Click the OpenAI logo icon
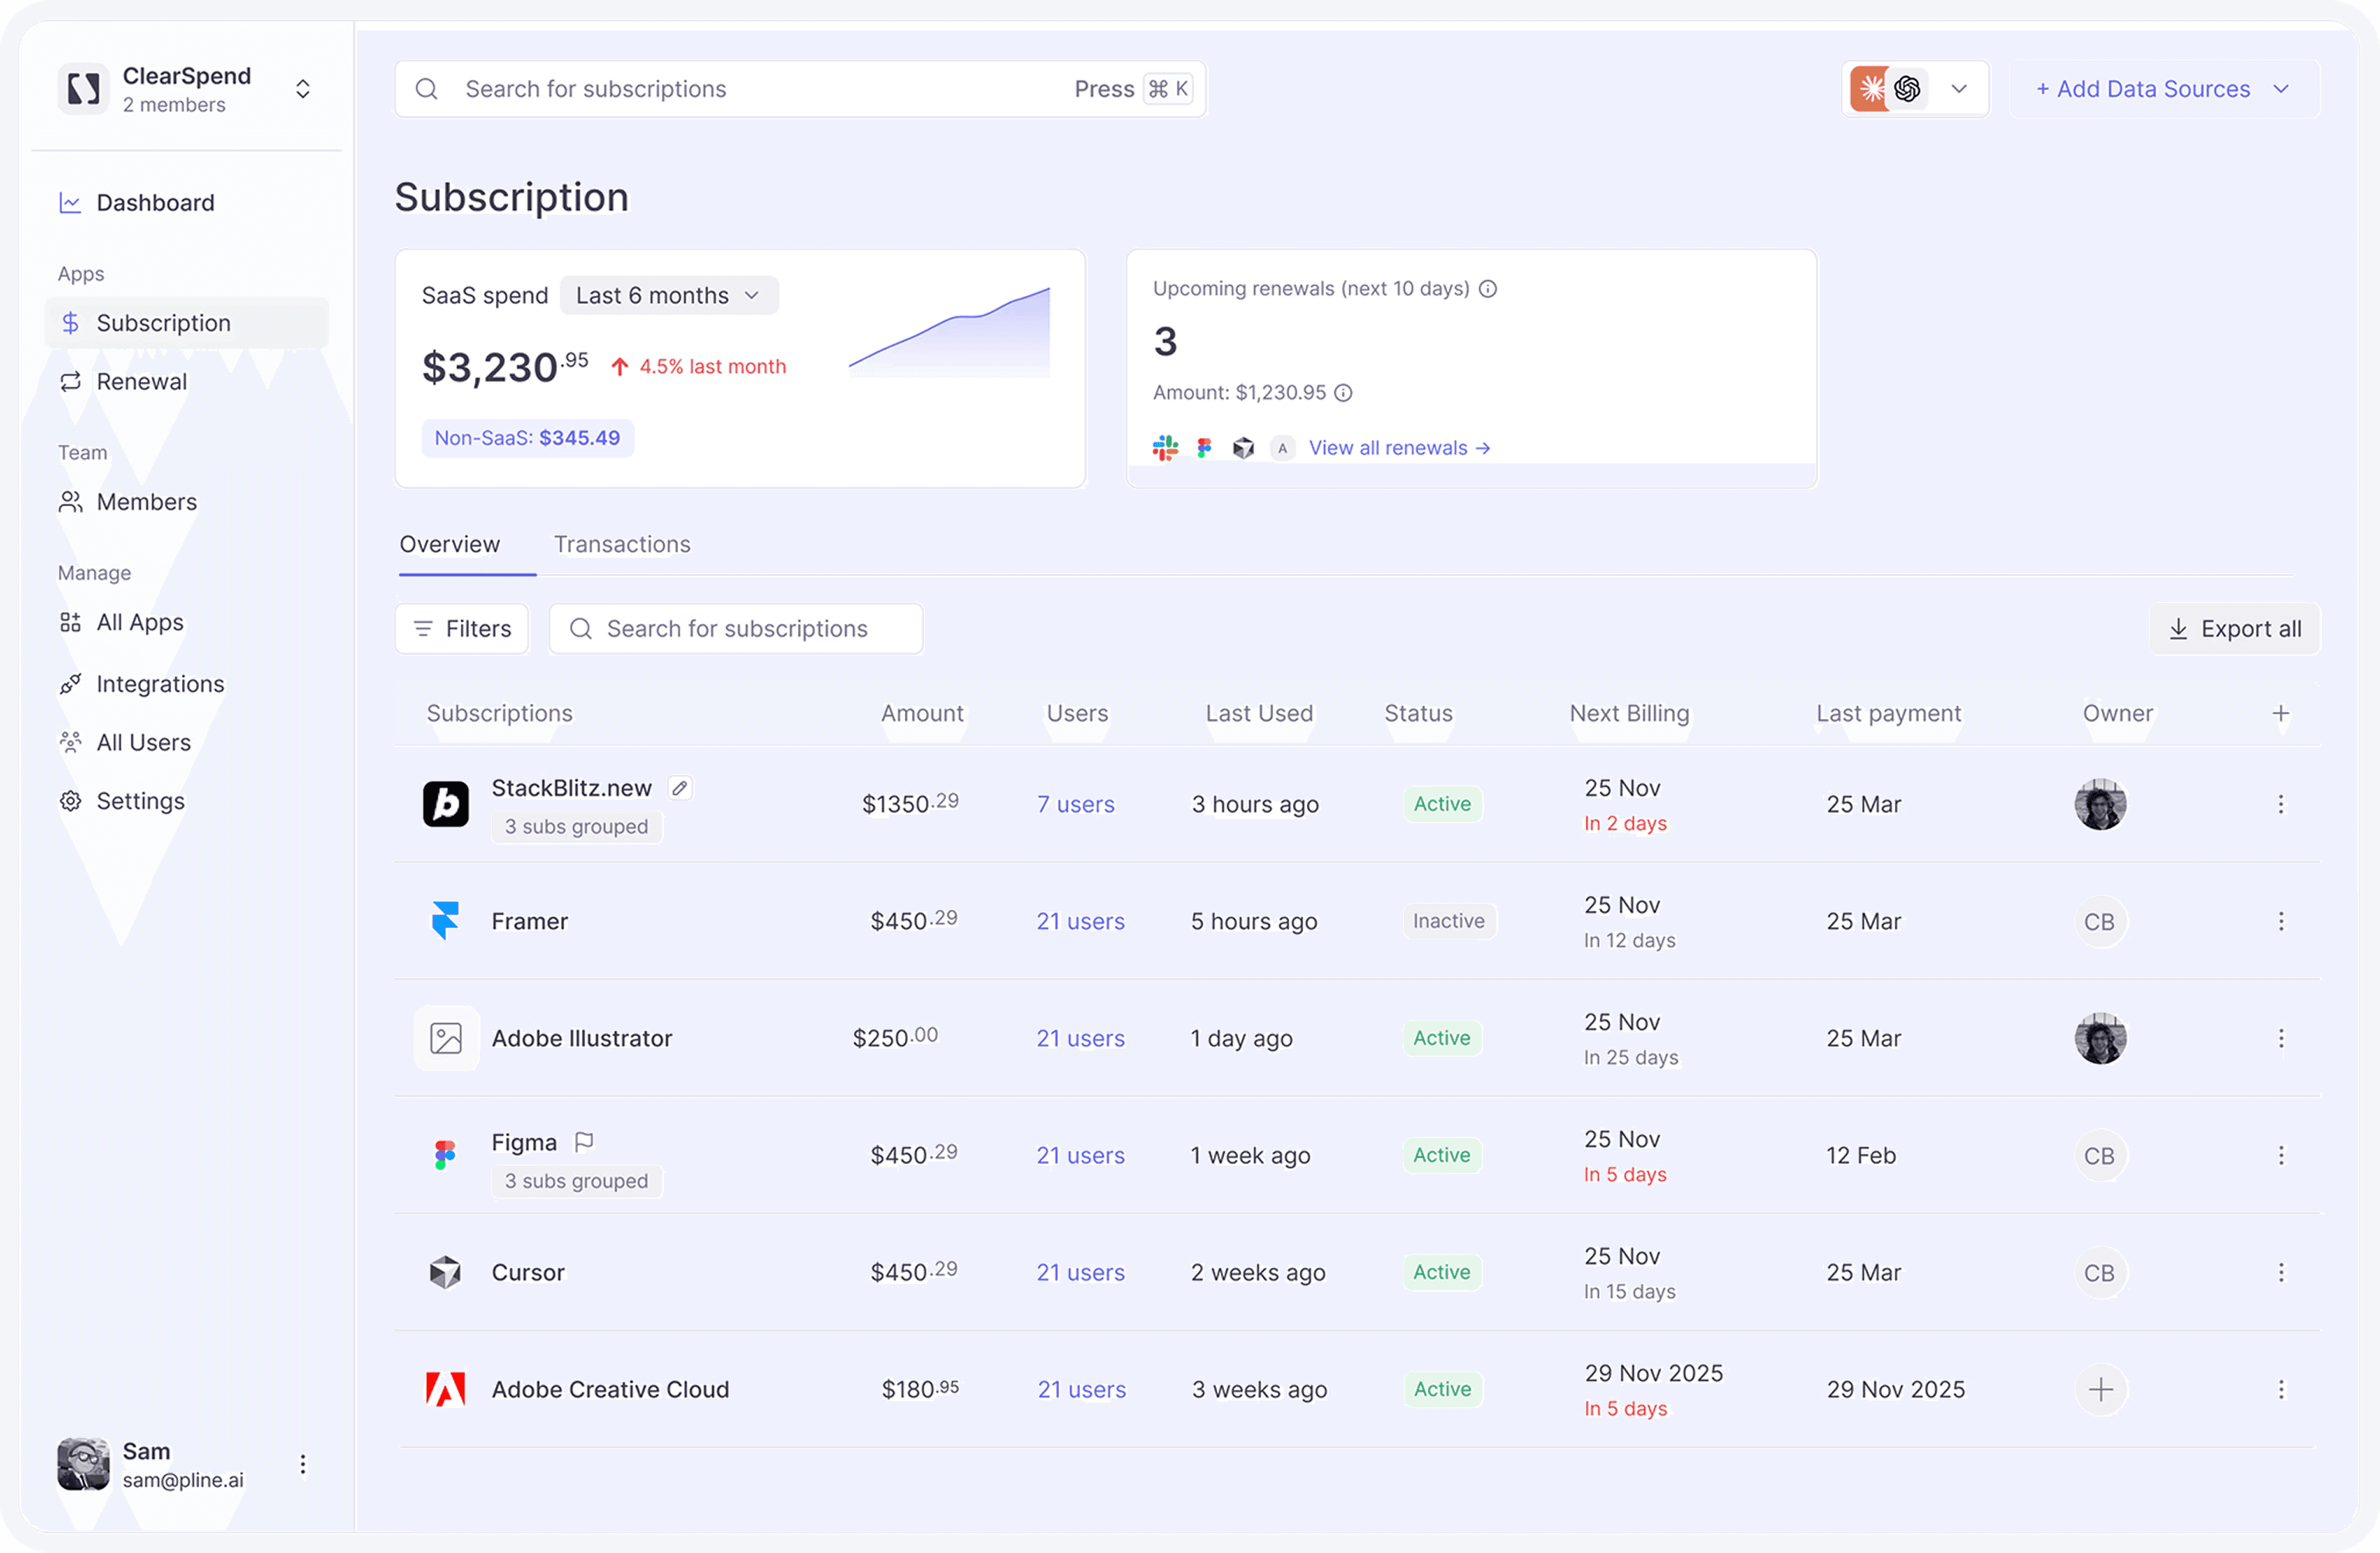This screenshot has height=1553, width=2380. (1907, 89)
